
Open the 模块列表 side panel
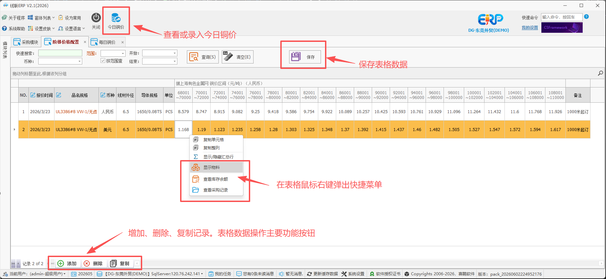point(5,50)
